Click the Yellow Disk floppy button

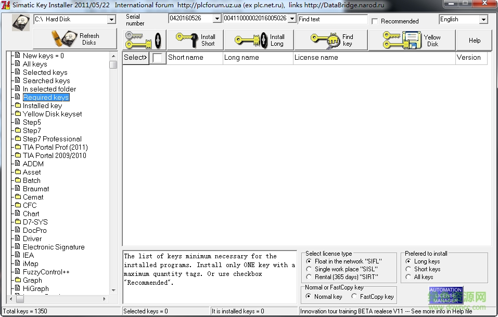click(412, 40)
